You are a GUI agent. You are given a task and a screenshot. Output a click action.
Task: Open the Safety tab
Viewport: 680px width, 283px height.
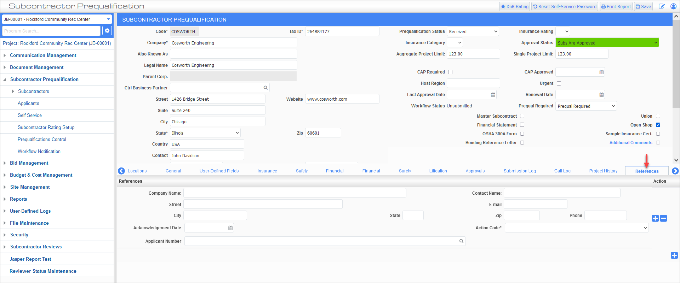pos(302,171)
